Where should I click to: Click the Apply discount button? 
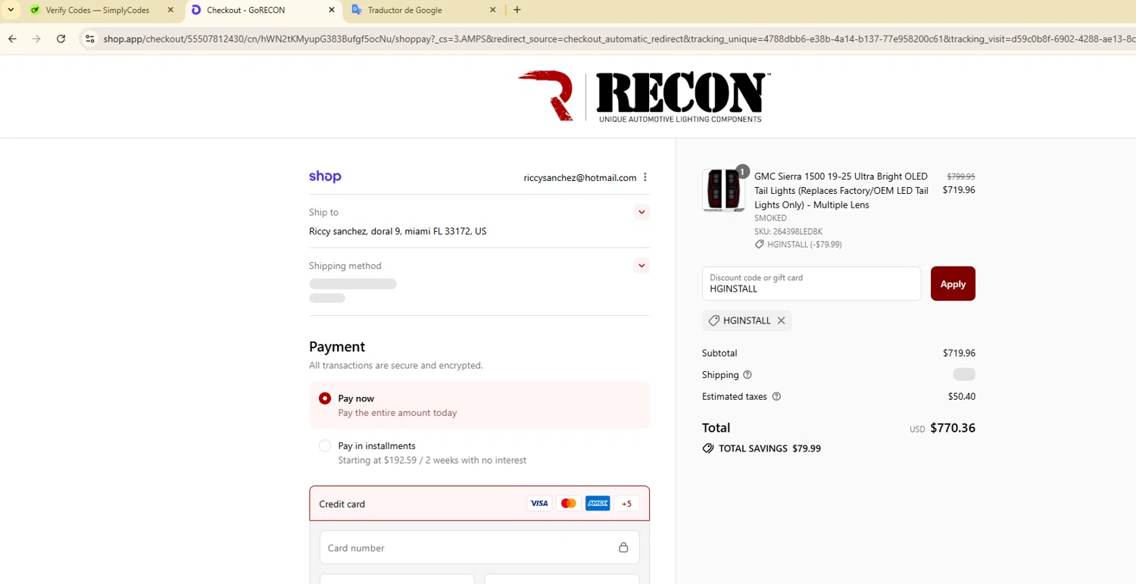(953, 283)
